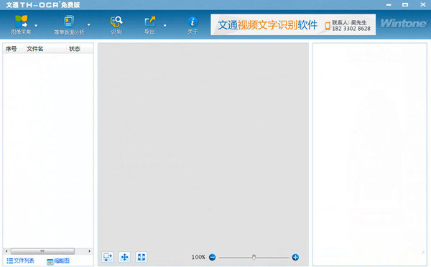431x267 pixels.
Task: Click the fit-to-window icon
Action: point(142,257)
